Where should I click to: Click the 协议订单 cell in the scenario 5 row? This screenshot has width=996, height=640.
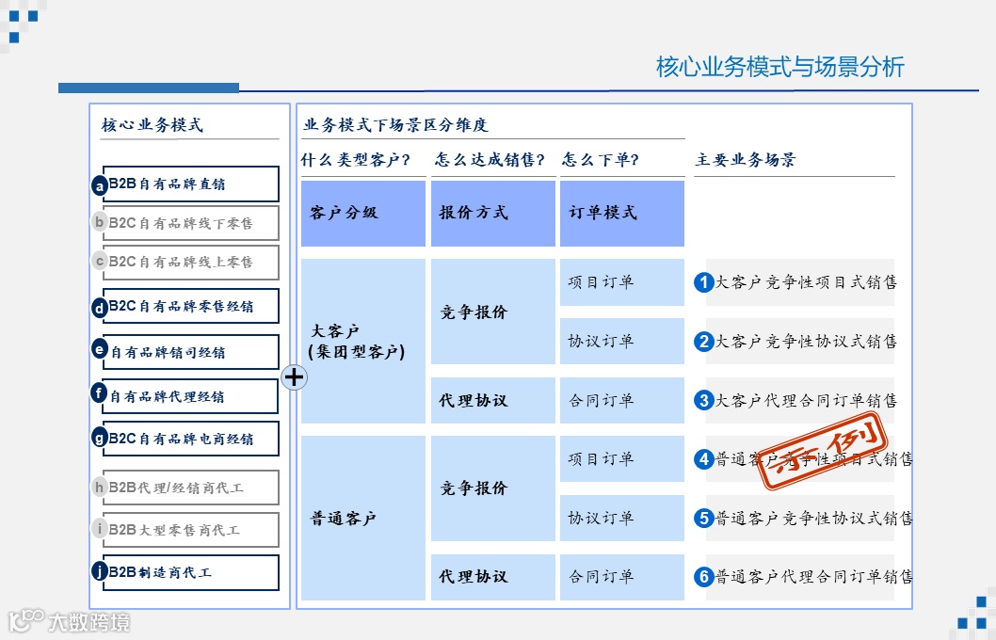tap(622, 518)
